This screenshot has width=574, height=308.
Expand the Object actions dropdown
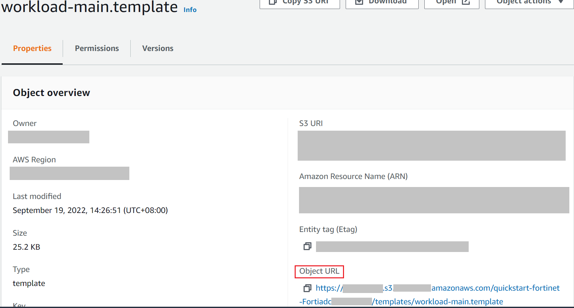click(529, 3)
